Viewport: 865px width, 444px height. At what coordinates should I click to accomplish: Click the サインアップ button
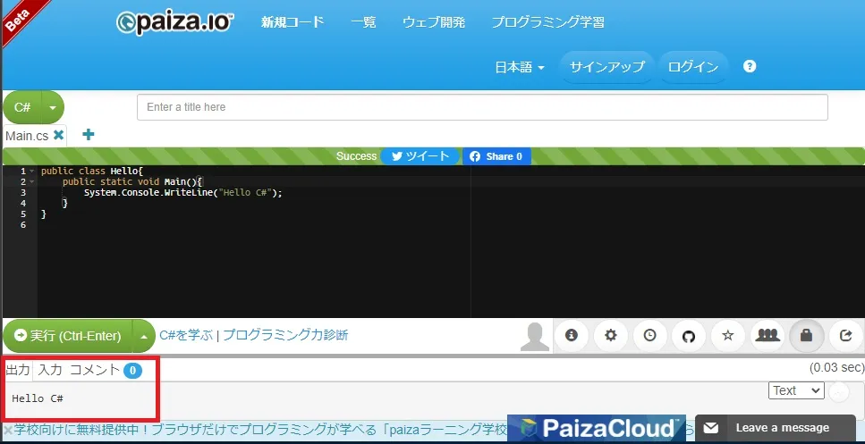[x=607, y=67]
